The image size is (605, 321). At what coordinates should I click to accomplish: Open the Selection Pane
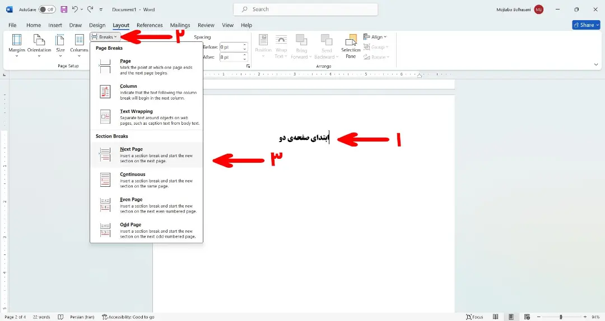pos(351,46)
